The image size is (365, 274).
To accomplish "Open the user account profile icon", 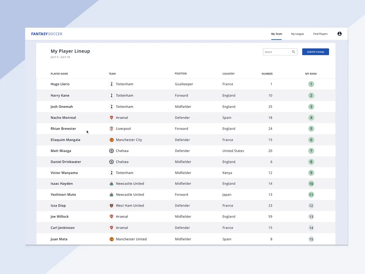I will (339, 34).
